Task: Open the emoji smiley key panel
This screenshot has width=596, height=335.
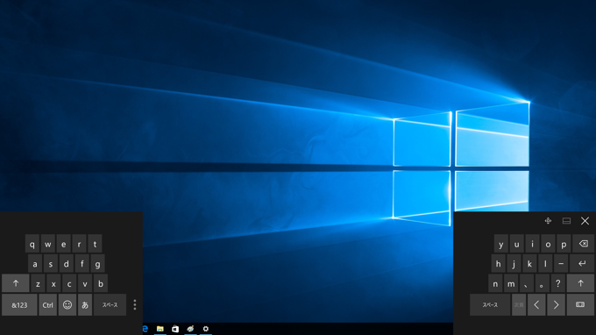Action: click(67, 304)
